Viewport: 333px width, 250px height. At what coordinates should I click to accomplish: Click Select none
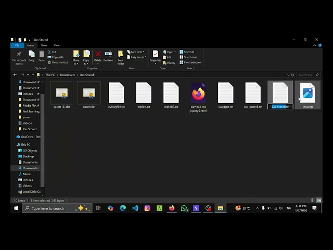tap(188, 57)
